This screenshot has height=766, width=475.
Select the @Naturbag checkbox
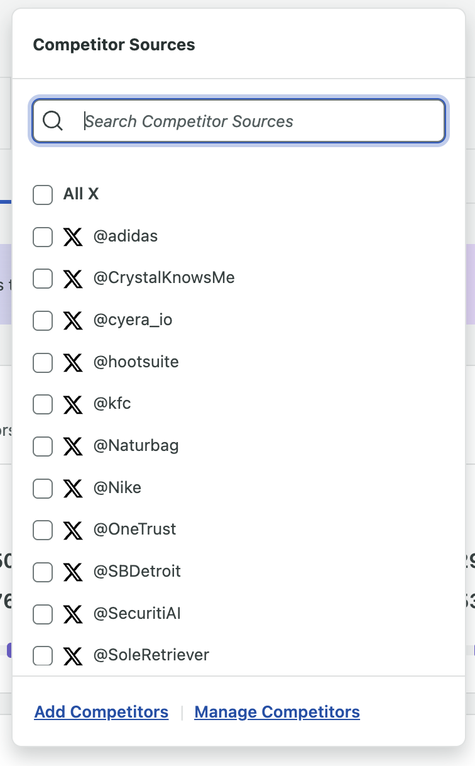pyautogui.click(x=43, y=447)
